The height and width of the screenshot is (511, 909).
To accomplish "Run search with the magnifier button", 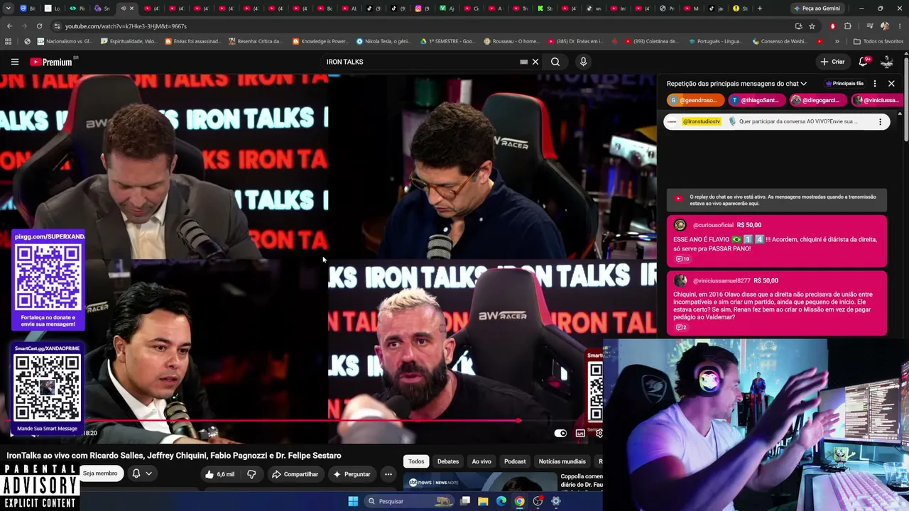I will click(555, 62).
